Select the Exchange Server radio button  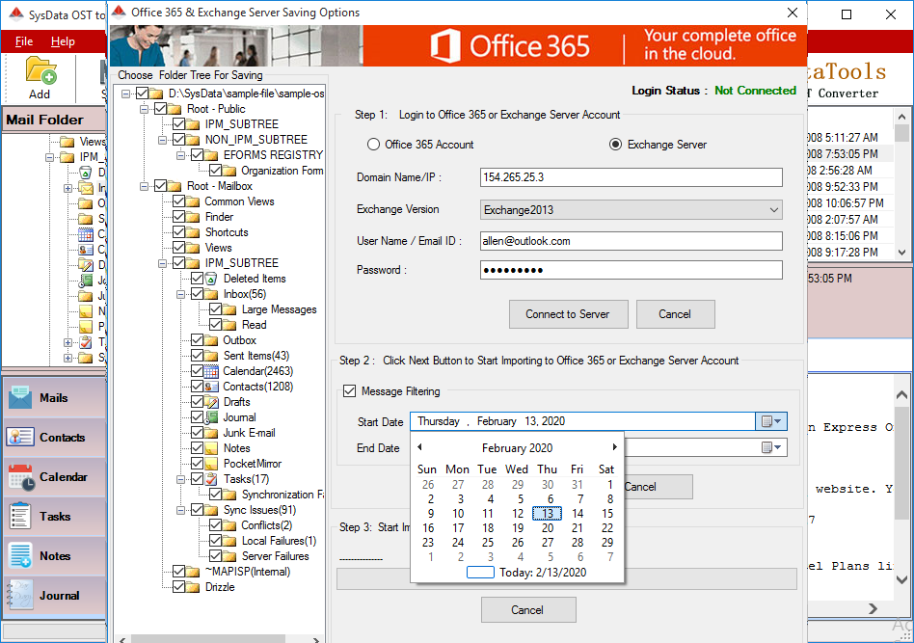615,144
